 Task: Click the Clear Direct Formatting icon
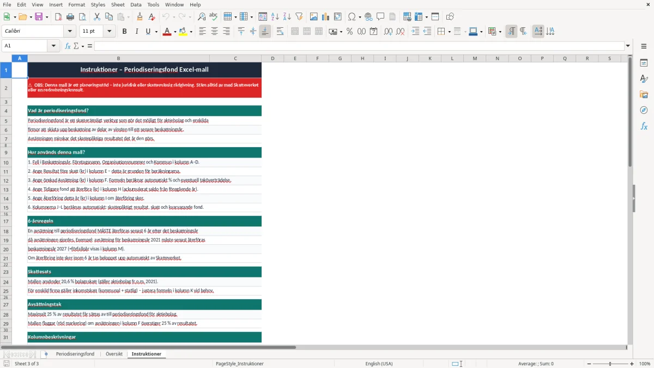[152, 17]
